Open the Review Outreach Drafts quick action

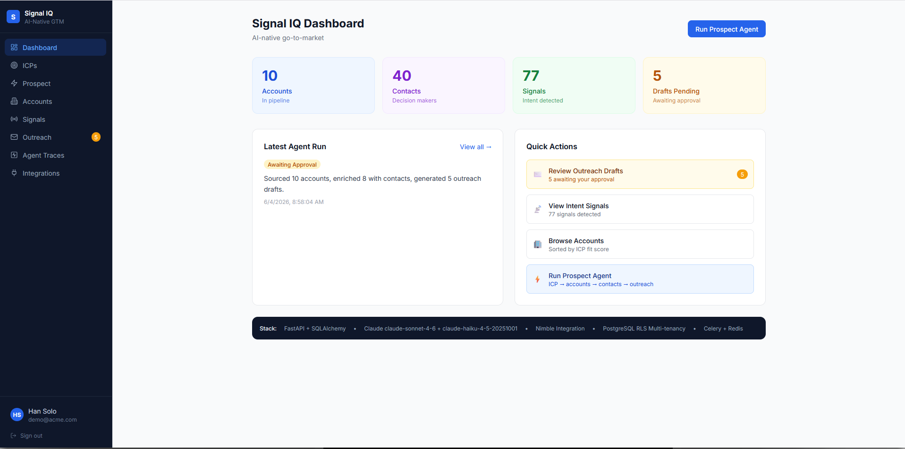tap(640, 174)
